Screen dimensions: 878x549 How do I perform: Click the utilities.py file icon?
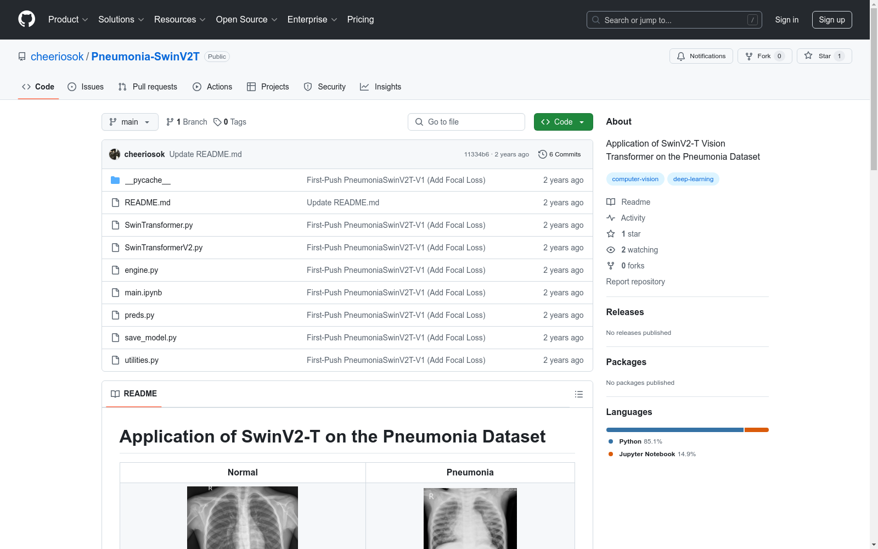tap(115, 360)
